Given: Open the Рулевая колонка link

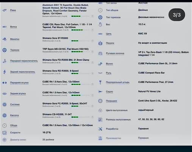Looking at the screenshot, I should coord(115,54).
